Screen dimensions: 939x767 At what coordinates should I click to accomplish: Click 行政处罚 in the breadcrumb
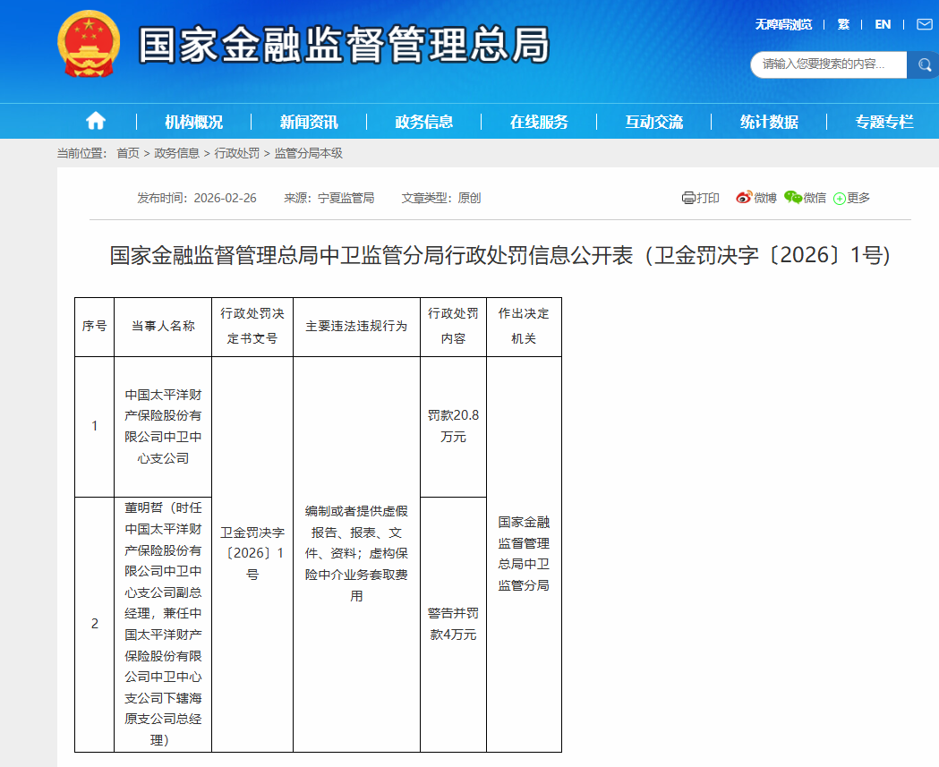(x=236, y=153)
